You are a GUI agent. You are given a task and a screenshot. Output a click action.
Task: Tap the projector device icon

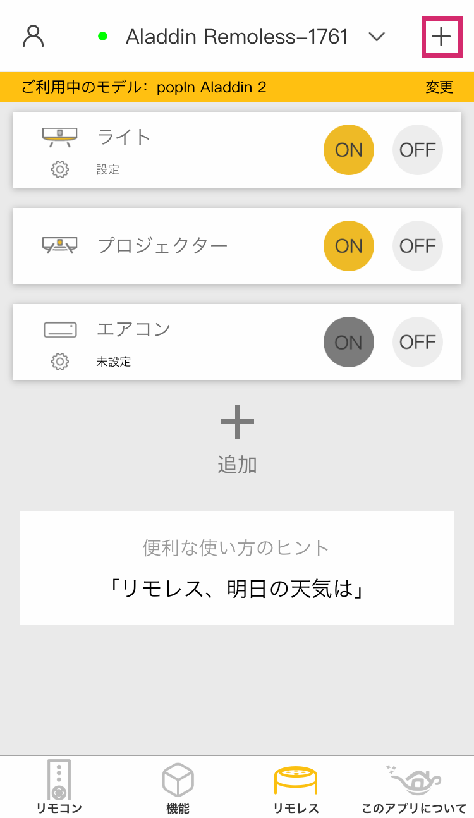(x=60, y=245)
